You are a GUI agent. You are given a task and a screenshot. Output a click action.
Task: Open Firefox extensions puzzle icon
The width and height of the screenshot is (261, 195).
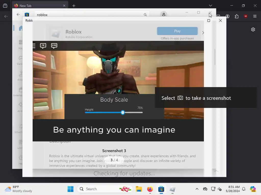[237, 16]
